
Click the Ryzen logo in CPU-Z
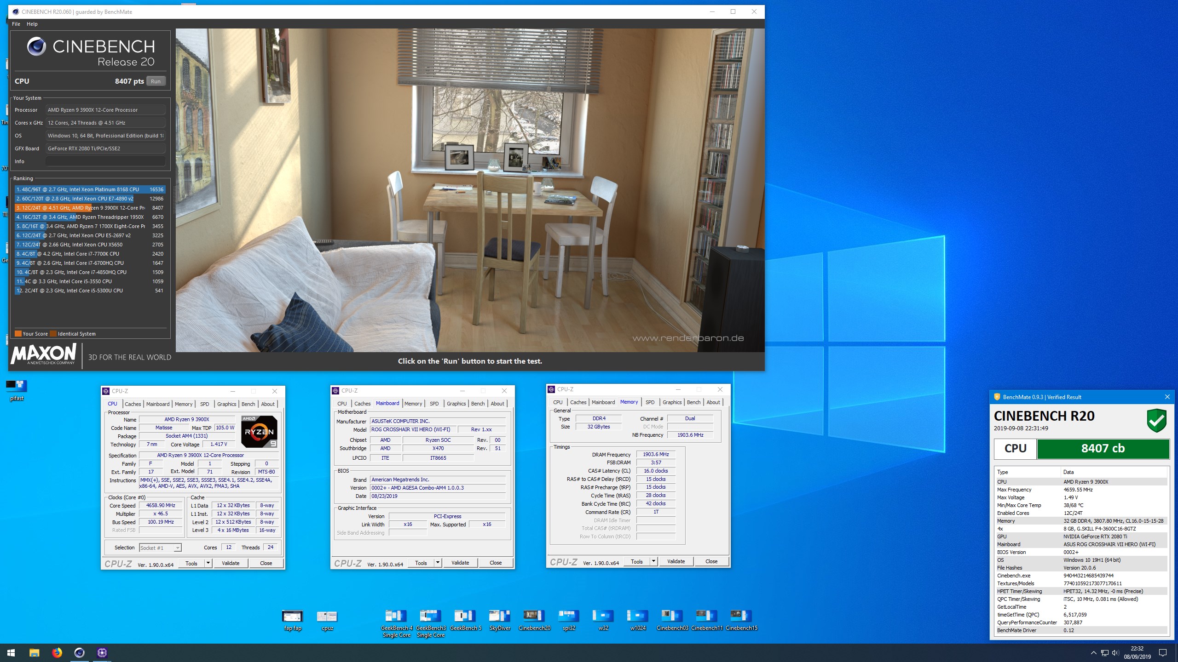click(259, 431)
